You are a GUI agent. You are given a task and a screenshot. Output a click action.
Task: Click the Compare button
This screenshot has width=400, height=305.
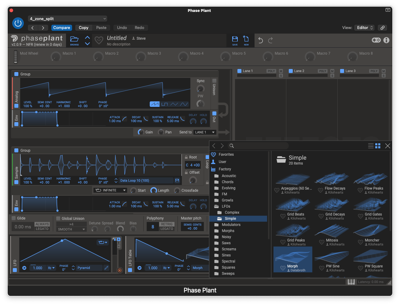[x=62, y=27]
